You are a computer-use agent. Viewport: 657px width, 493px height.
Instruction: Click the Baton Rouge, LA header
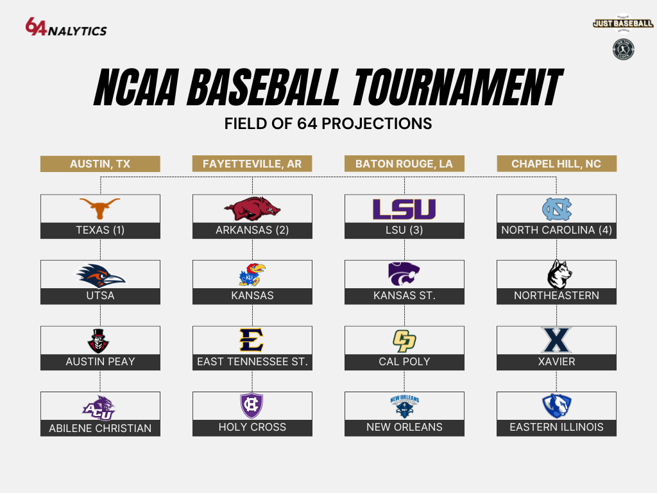tap(404, 164)
